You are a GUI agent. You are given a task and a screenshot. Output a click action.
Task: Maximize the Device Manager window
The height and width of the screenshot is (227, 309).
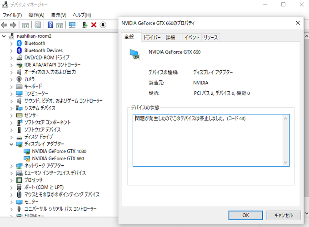[283, 5]
